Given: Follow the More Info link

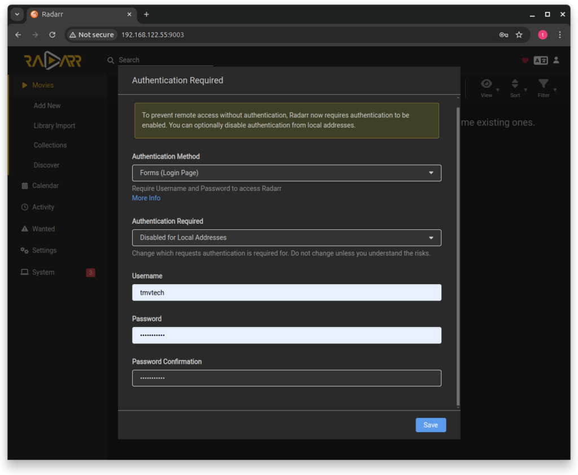Looking at the screenshot, I should pyautogui.click(x=146, y=198).
